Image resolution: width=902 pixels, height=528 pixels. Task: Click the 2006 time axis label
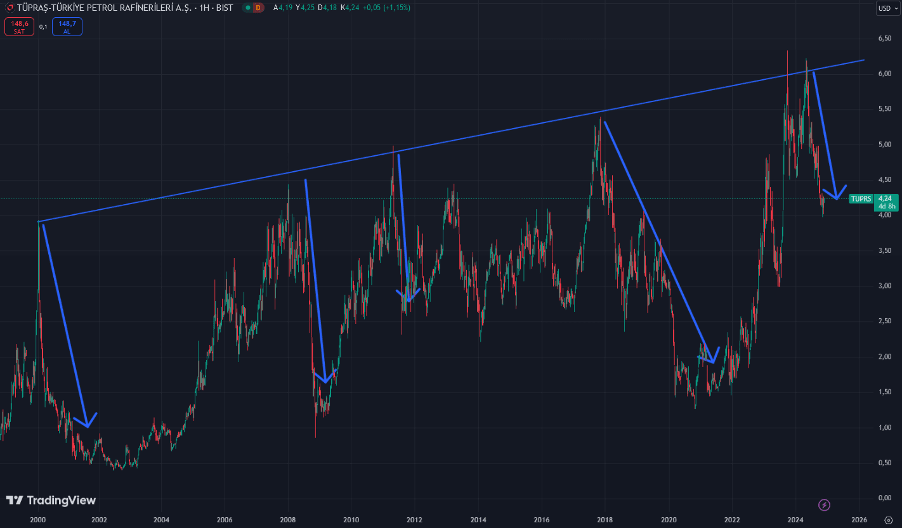pyautogui.click(x=224, y=518)
